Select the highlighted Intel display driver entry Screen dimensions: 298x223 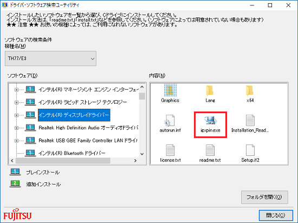tap(74, 115)
